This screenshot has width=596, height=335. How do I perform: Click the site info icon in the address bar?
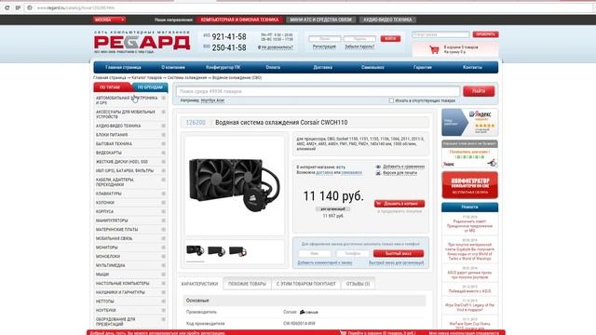29,7
